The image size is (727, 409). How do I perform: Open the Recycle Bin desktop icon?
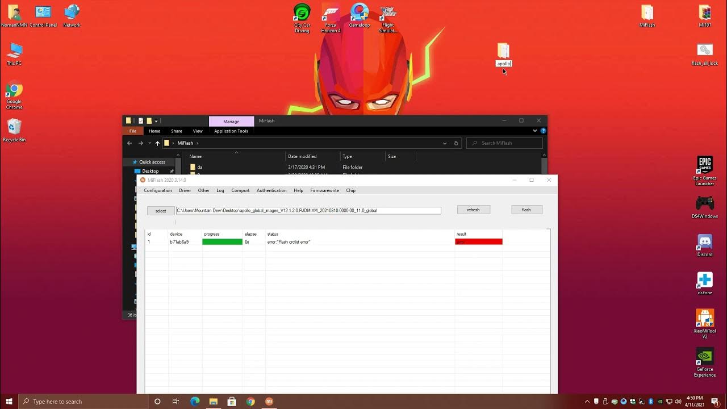(14, 130)
